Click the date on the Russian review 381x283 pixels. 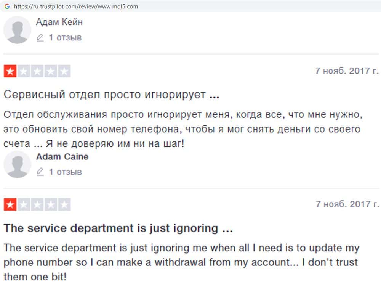(347, 71)
